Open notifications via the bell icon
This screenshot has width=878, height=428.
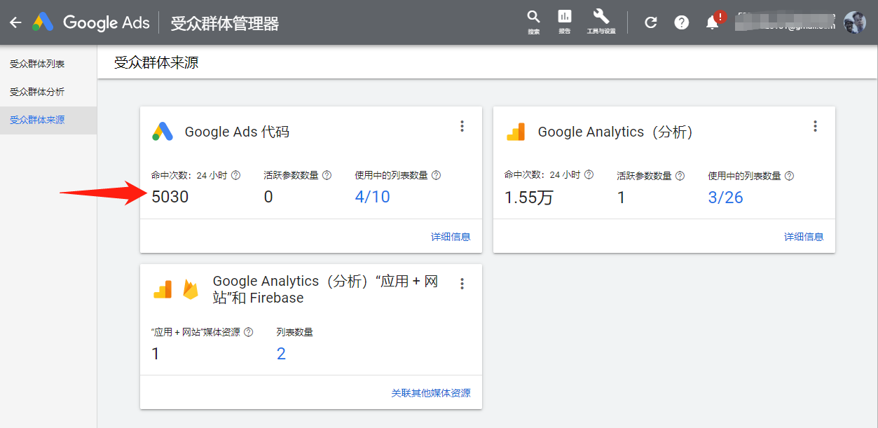click(712, 22)
